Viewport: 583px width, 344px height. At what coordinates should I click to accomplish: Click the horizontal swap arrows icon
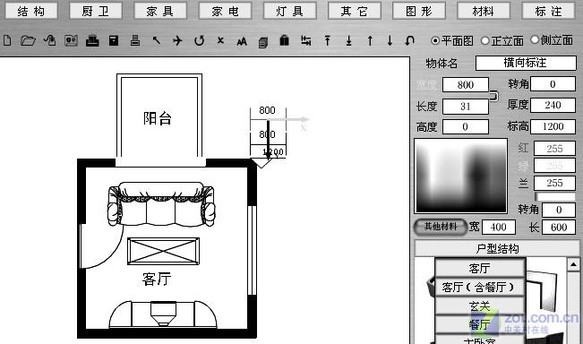click(306, 40)
